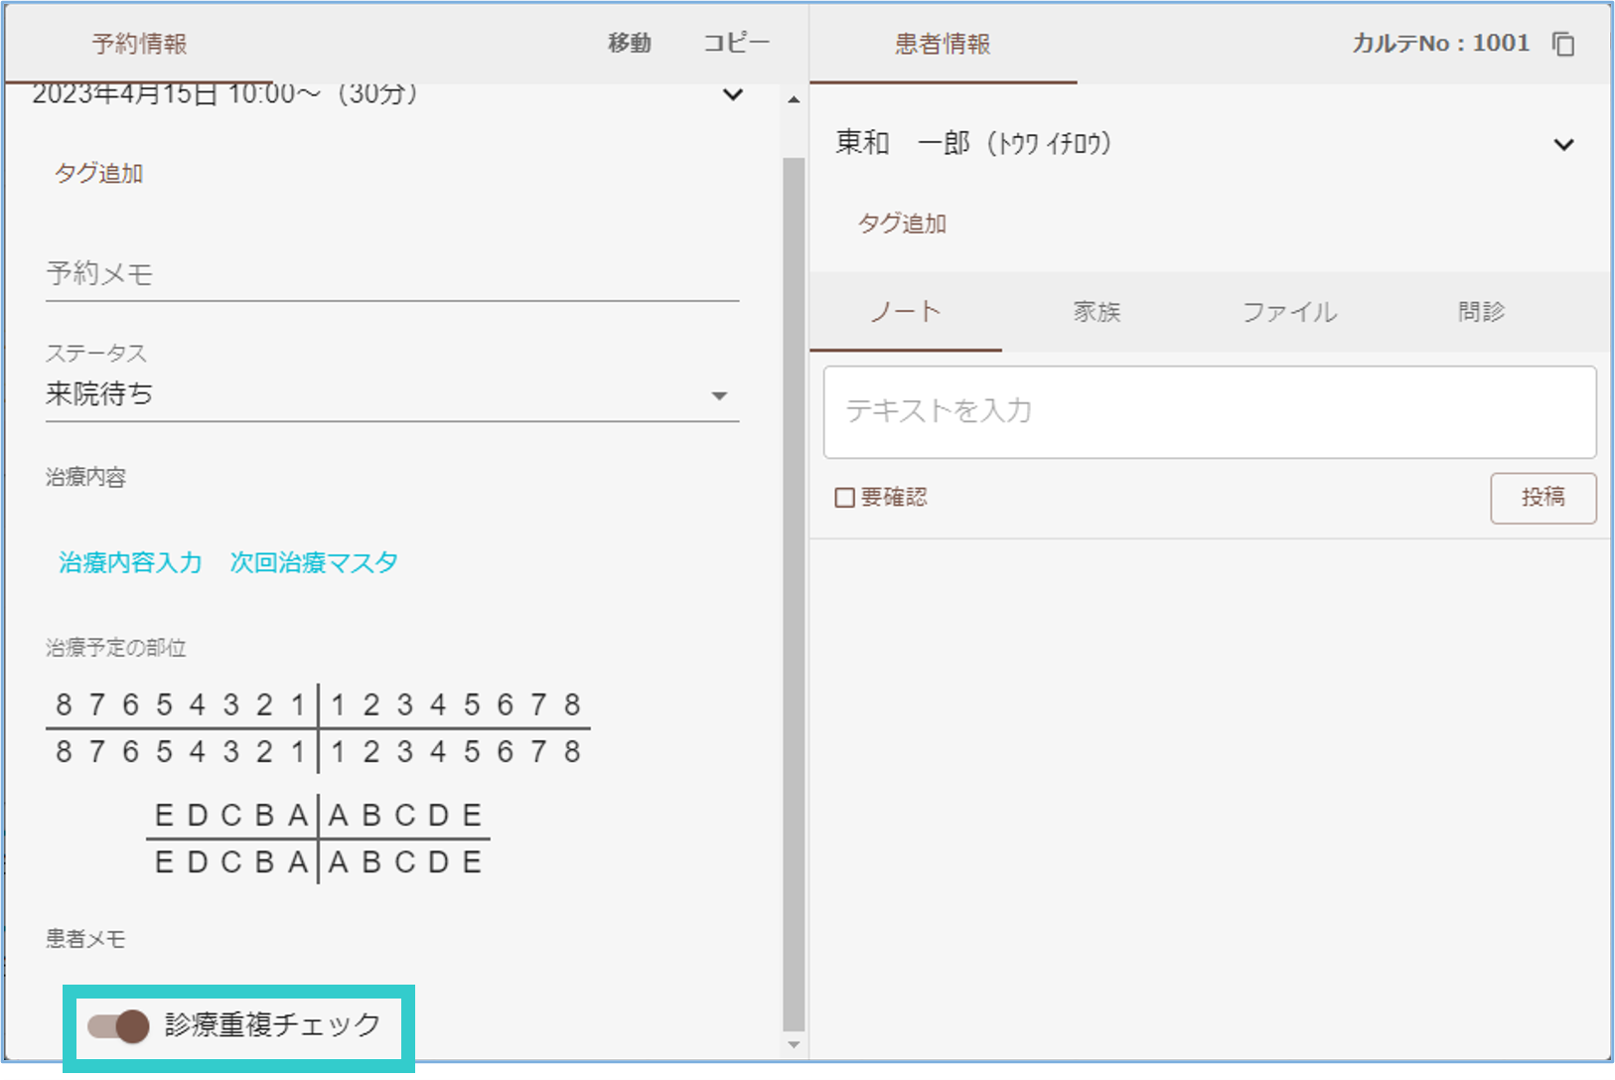The image size is (1615, 1080).
Task: Copy the karte number with copy icon
Action: coord(1563,45)
